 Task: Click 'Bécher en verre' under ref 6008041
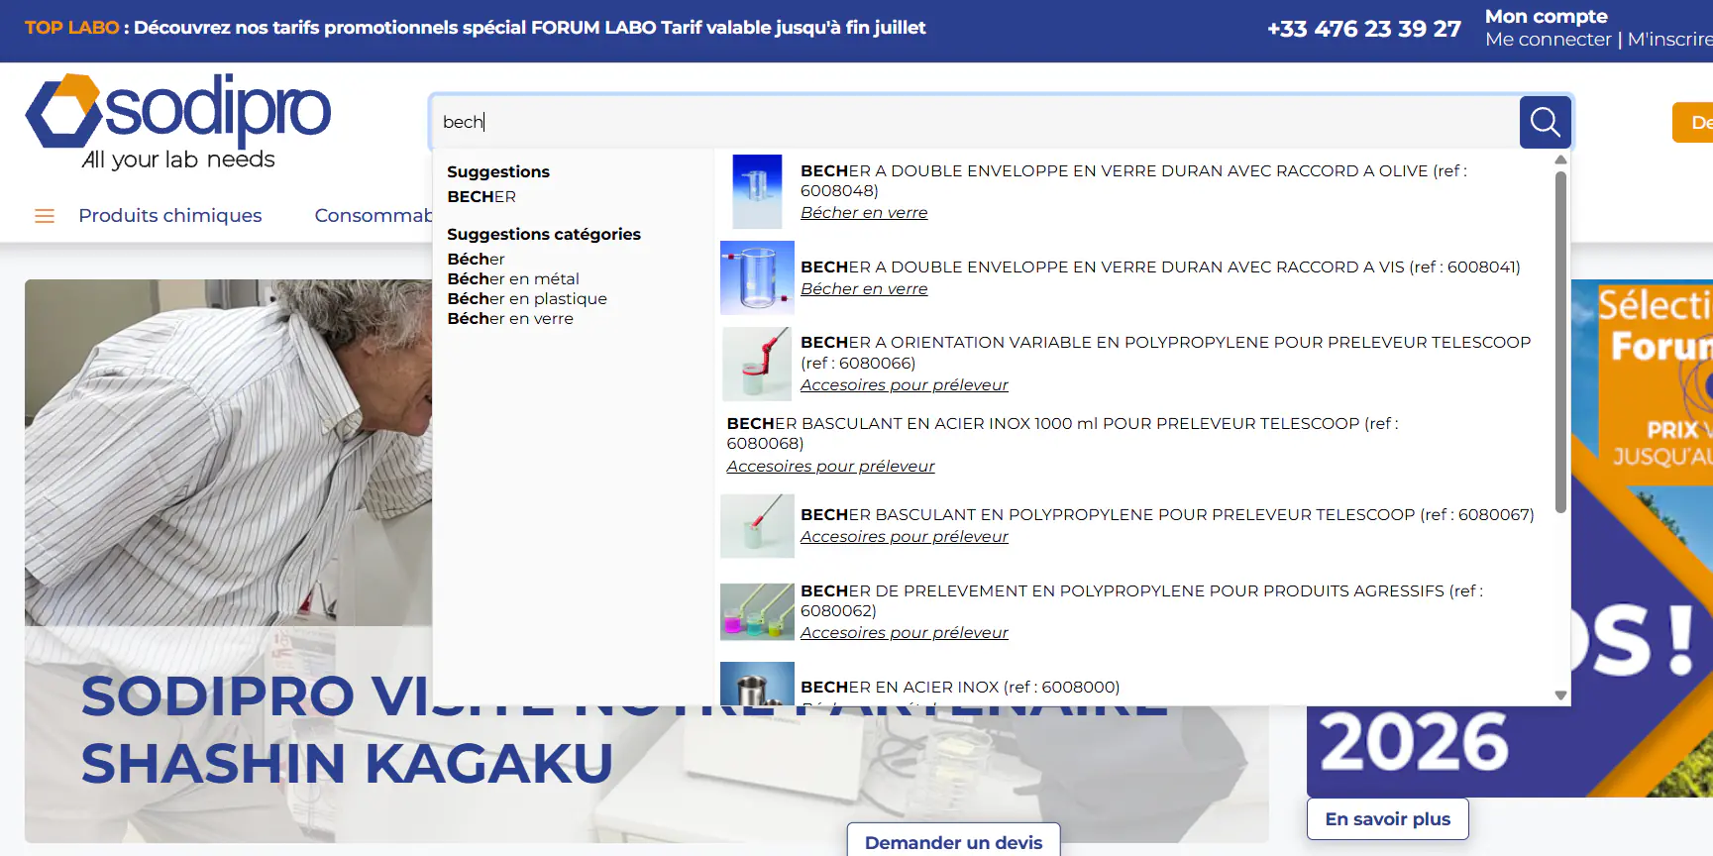[864, 288]
